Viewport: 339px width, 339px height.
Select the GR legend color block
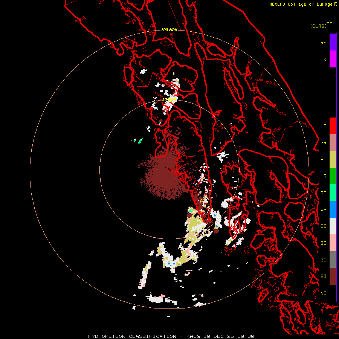click(x=333, y=143)
